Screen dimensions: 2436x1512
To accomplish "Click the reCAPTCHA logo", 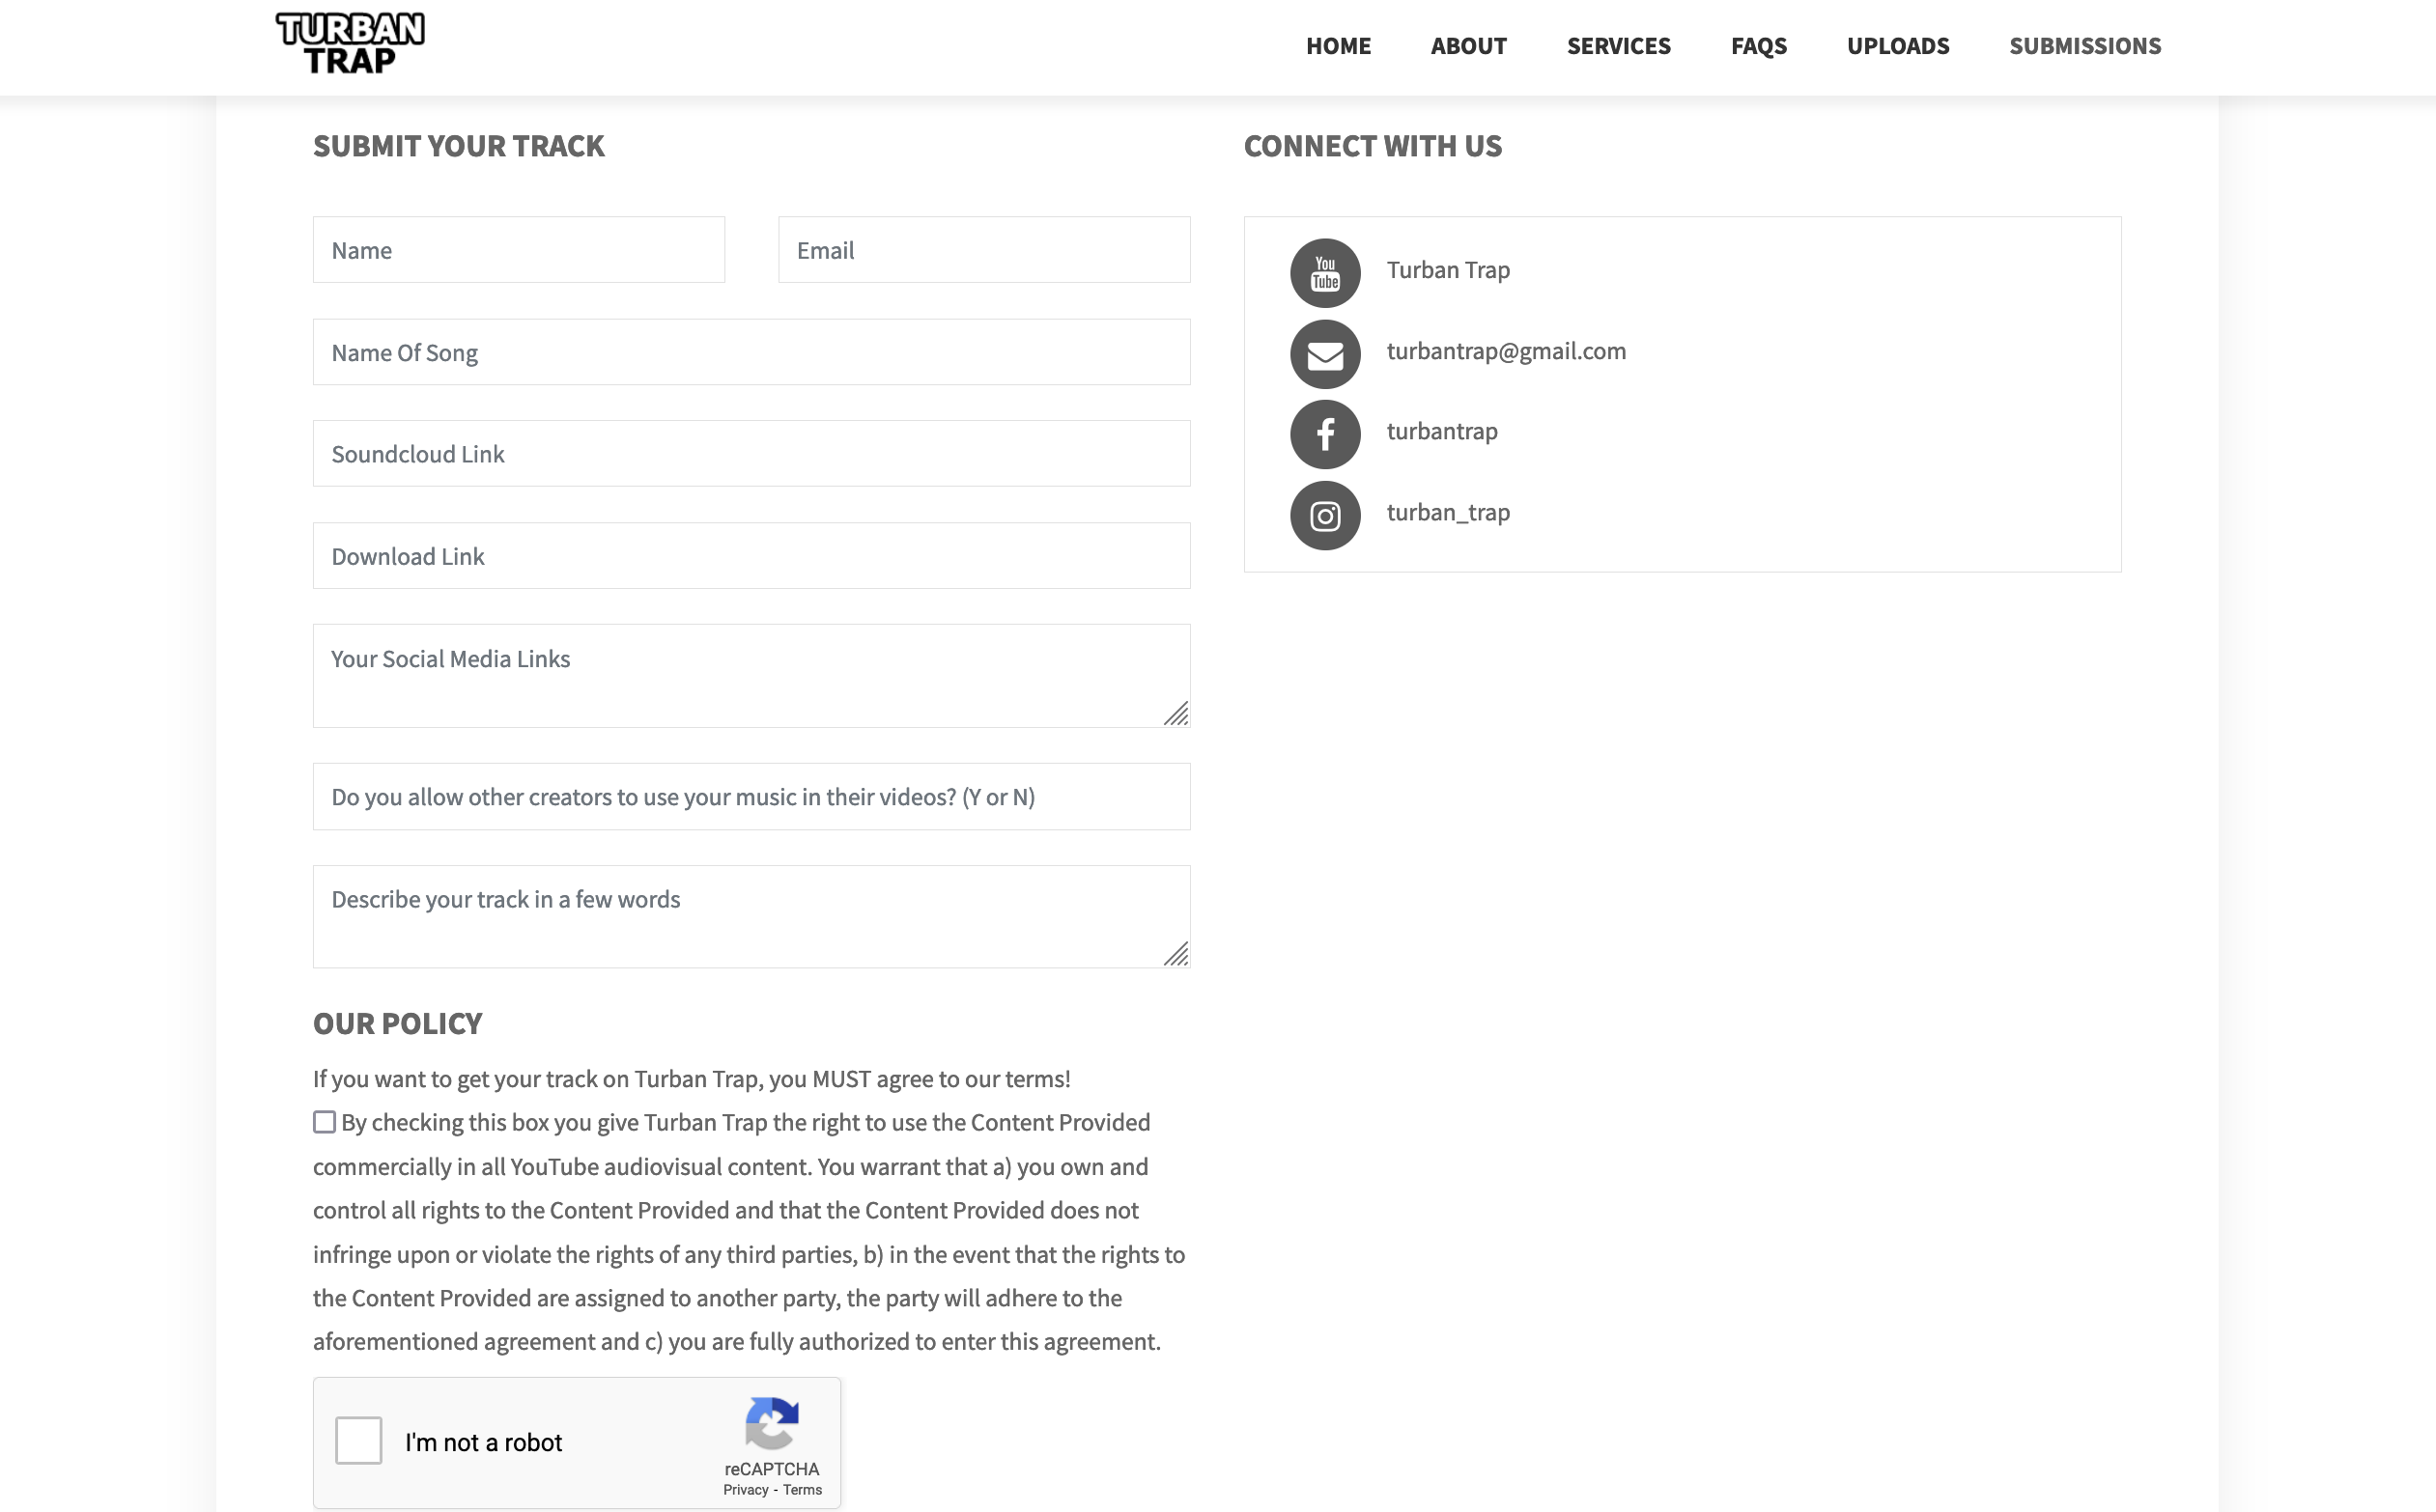I will [772, 1423].
